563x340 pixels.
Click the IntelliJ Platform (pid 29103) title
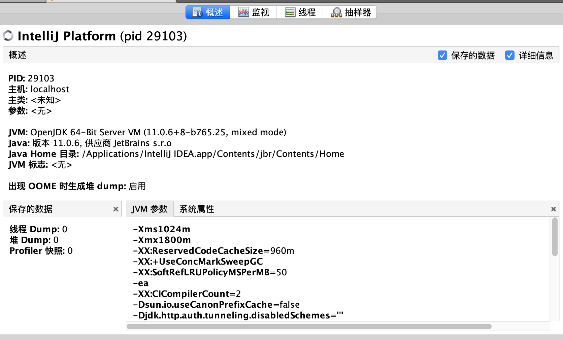coord(102,36)
